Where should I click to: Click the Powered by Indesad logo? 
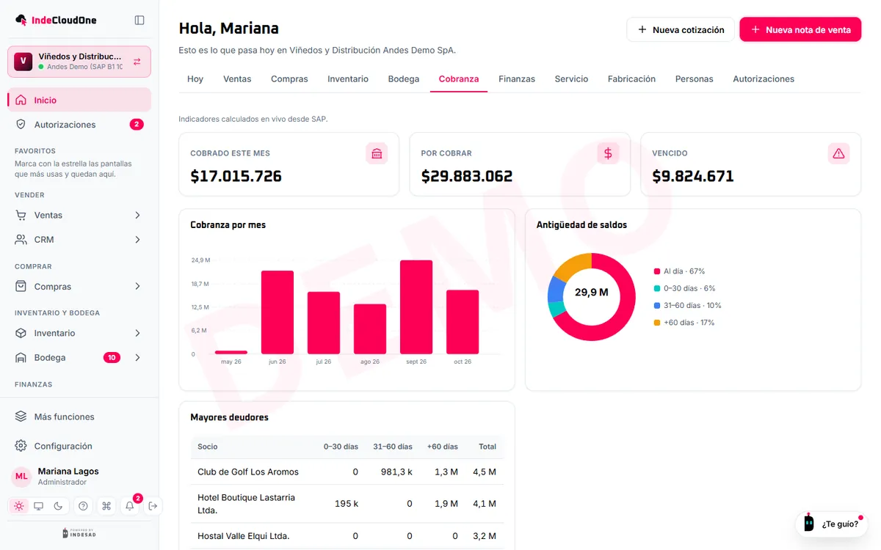[x=79, y=533]
